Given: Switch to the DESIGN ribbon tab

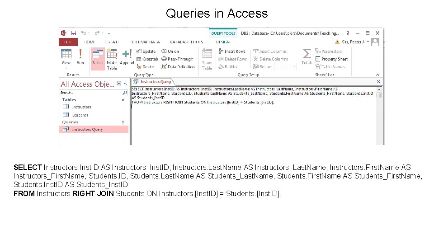Looking at the screenshot, I should pos(223,42).
